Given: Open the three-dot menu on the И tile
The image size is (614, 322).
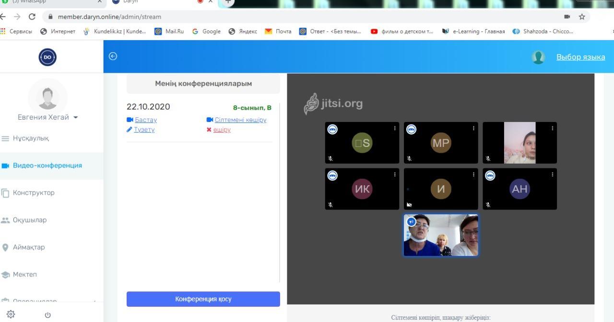Looking at the screenshot, I should pyautogui.click(x=473, y=175).
